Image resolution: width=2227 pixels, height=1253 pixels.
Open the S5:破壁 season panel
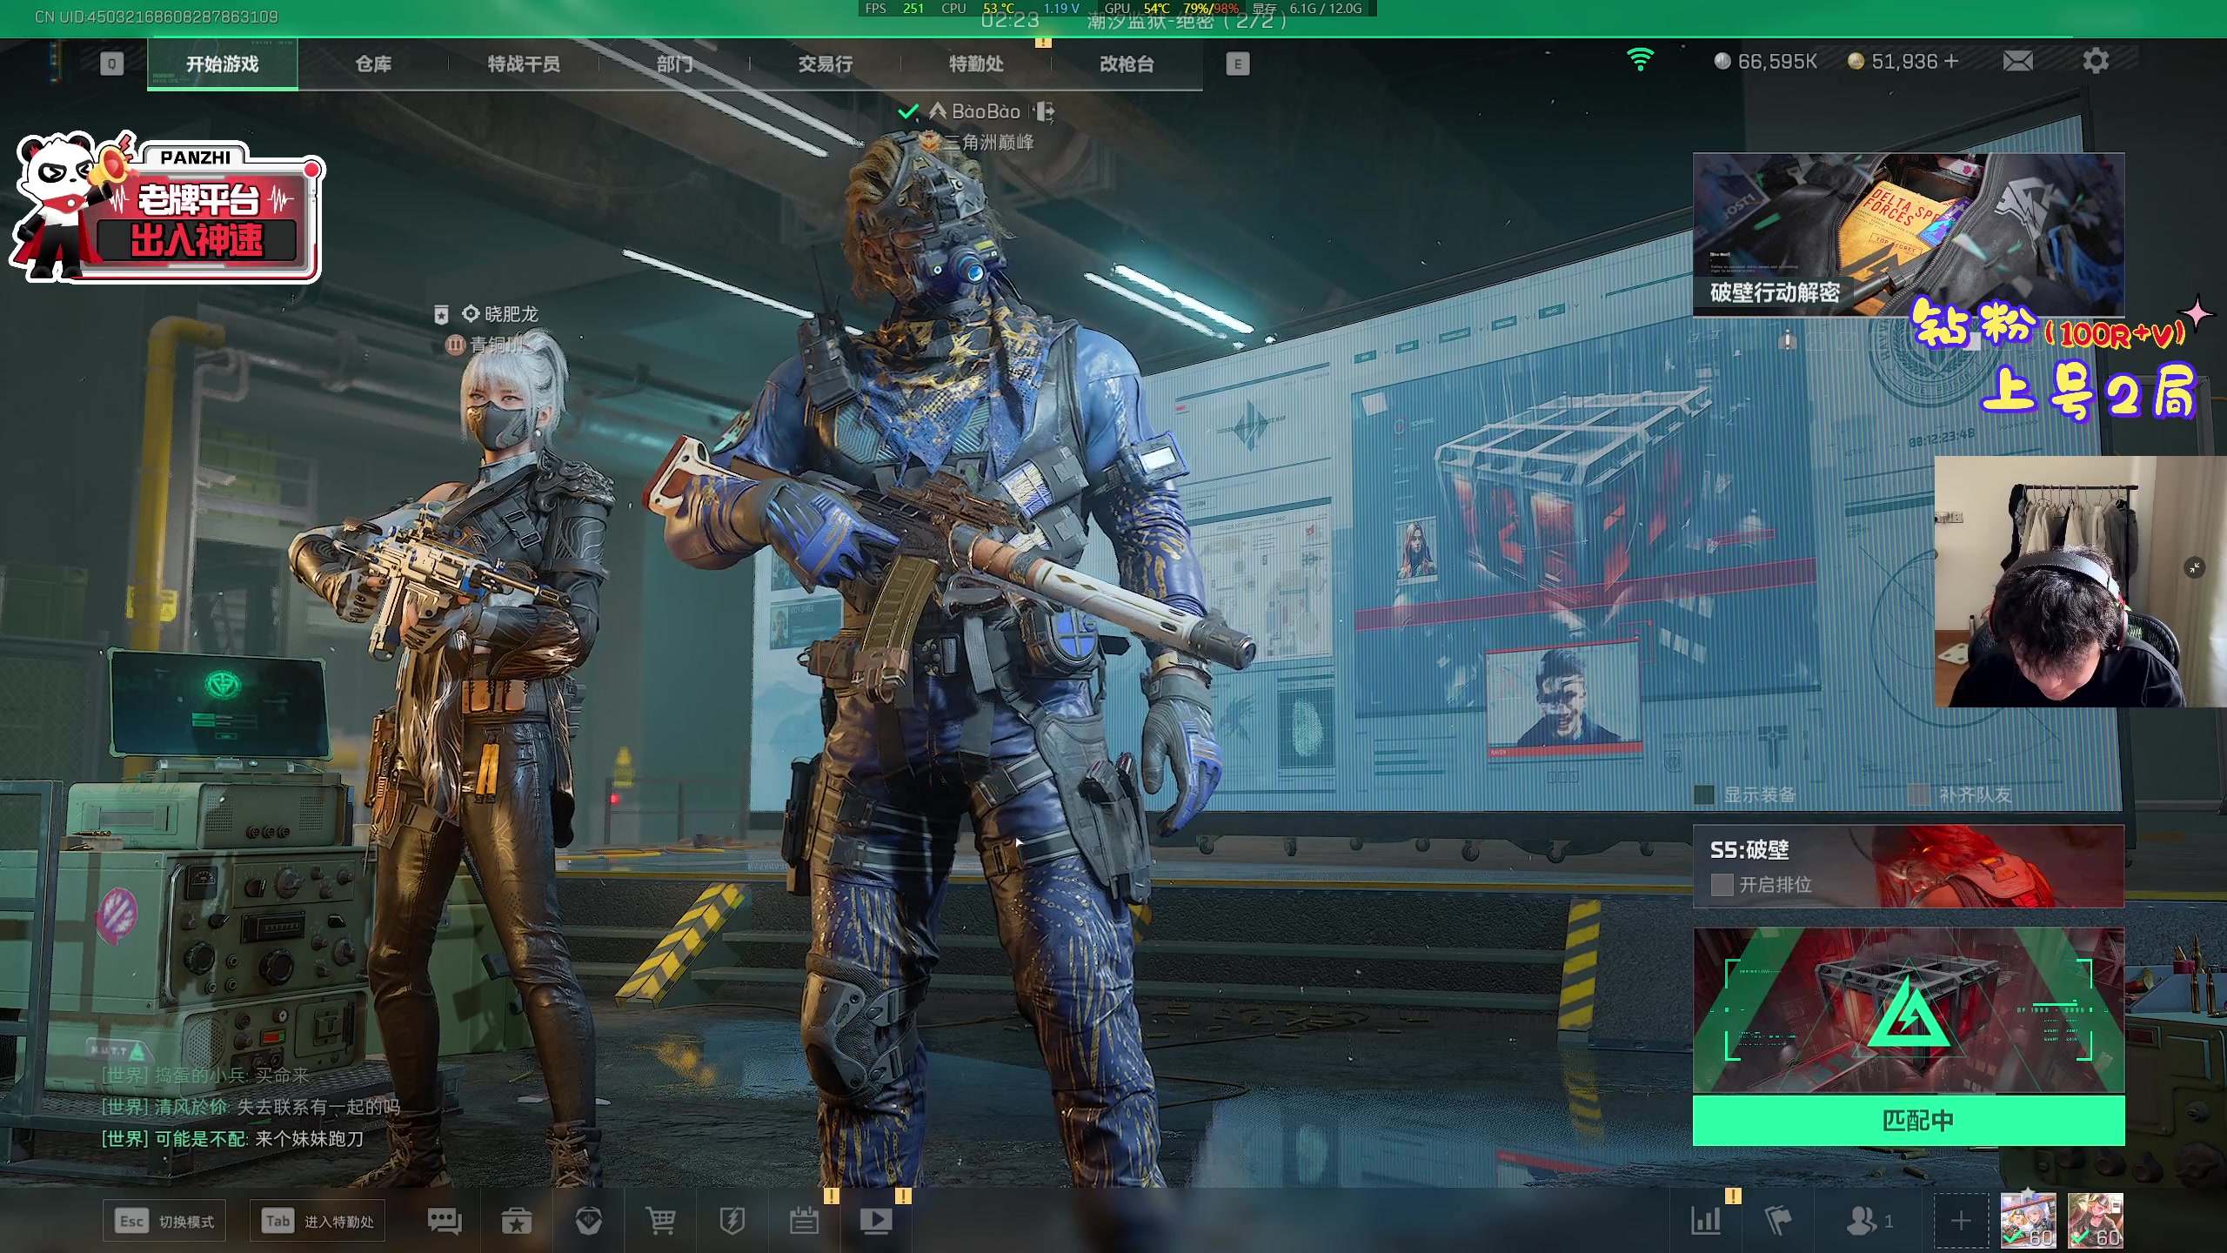pyautogui.click(x=1909, y=867)
